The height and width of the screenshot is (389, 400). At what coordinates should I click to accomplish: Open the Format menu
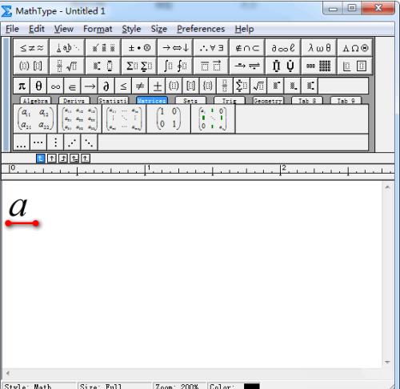click(x=98, y=29)
